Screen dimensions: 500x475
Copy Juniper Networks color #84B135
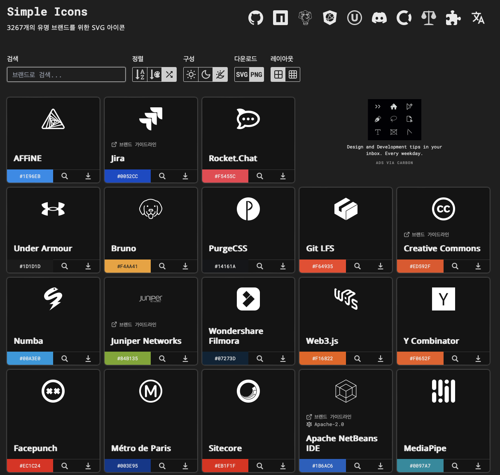[128, 358]
